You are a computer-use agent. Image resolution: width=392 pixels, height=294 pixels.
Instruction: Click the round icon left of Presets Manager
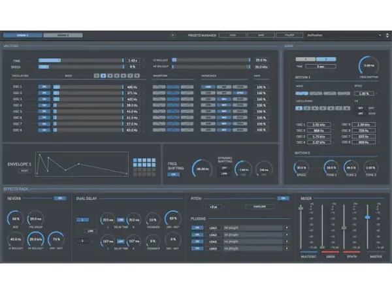tap(172, 35)
